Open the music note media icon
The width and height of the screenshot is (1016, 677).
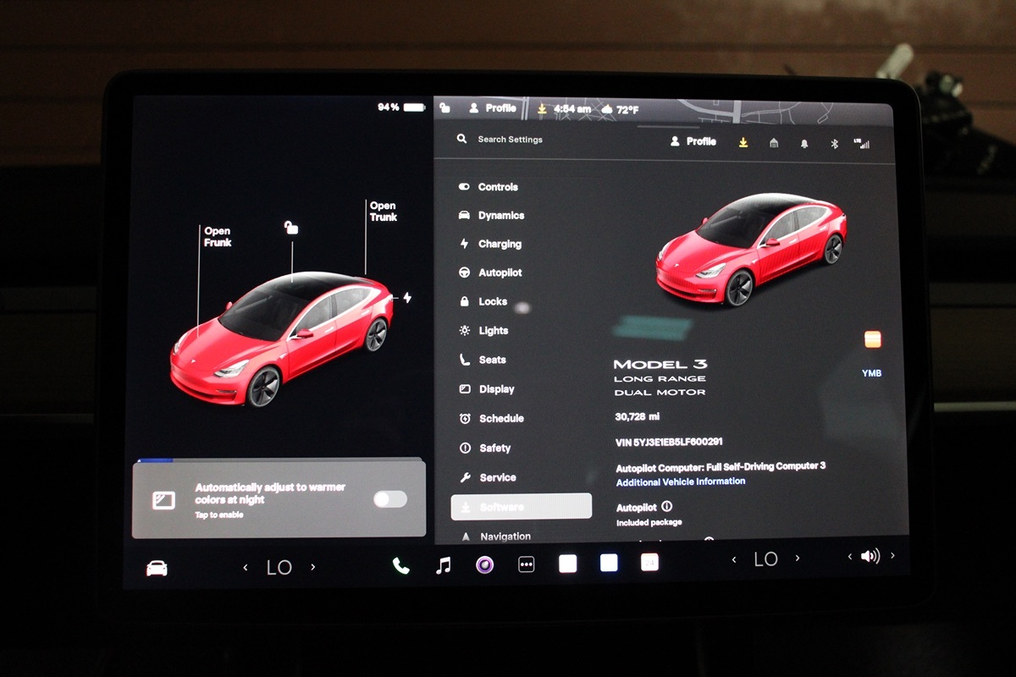tap(443, 565)
